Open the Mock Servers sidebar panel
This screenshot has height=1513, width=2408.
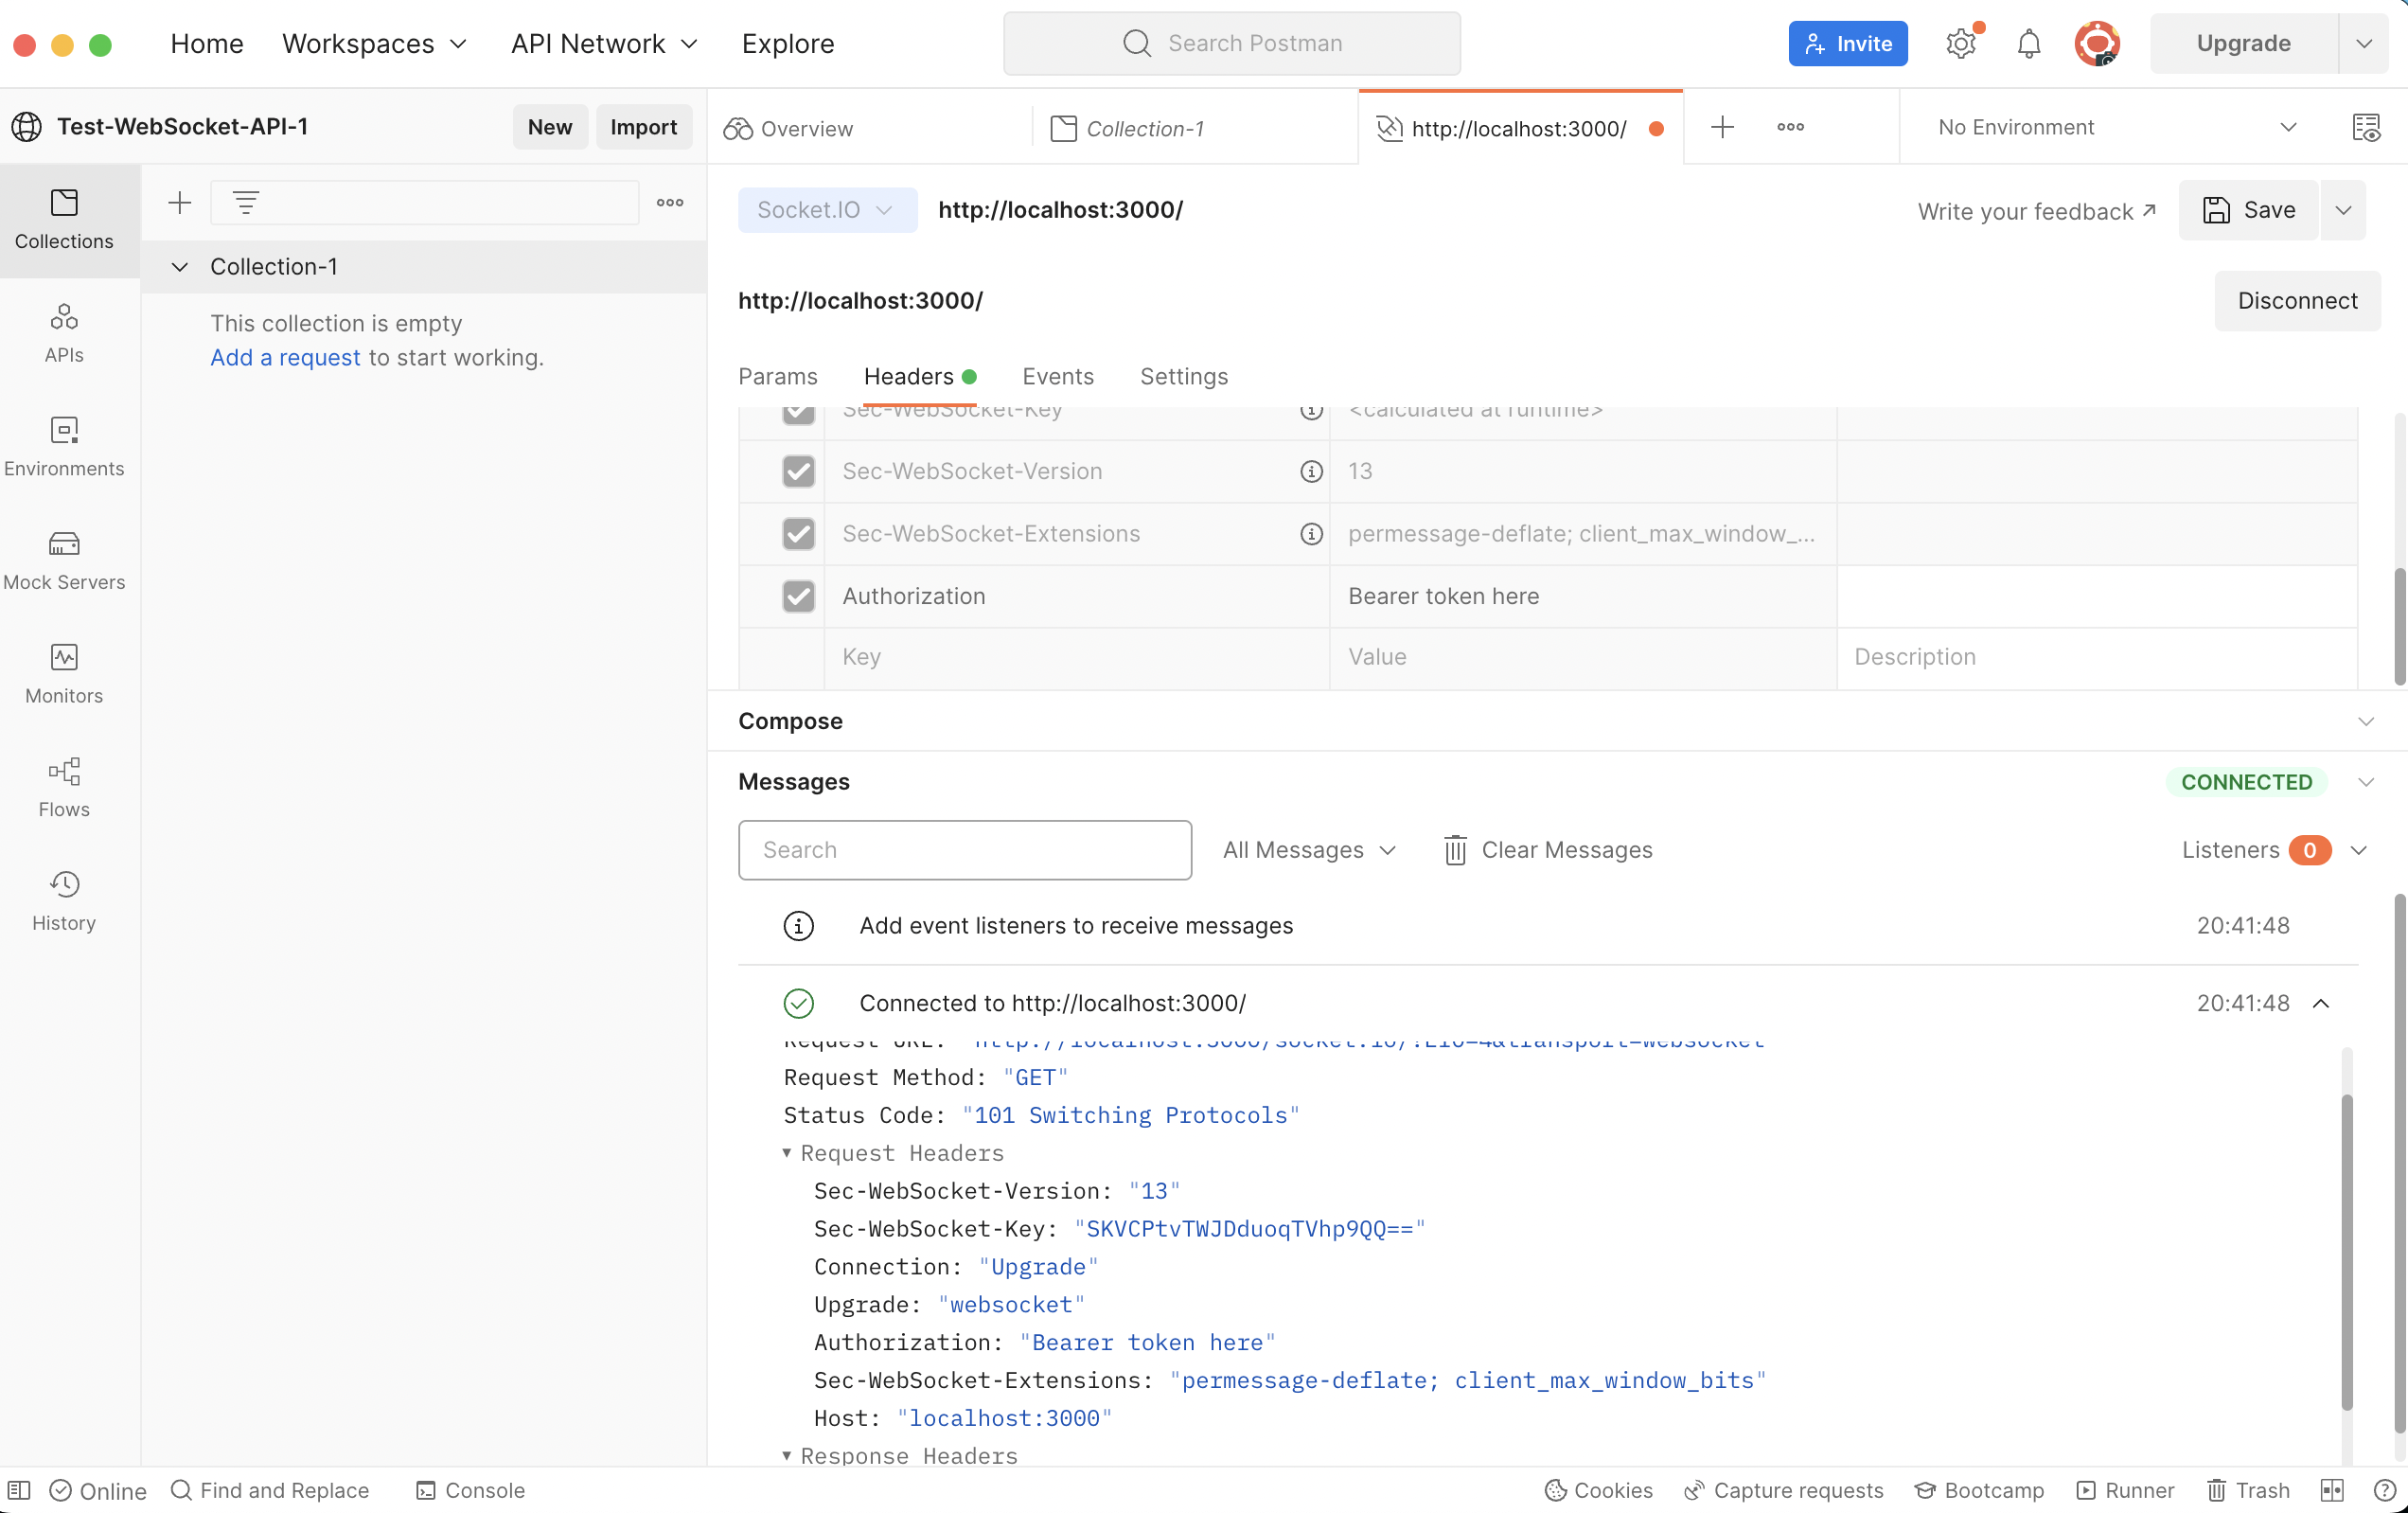coord(64,559)
